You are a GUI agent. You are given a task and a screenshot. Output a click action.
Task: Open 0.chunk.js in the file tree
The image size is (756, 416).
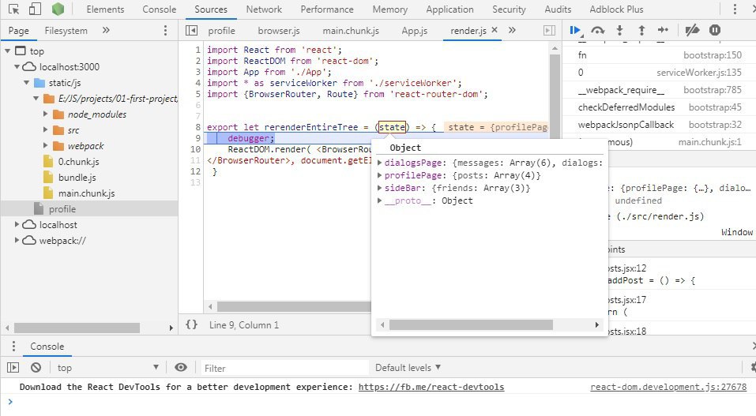coord(78,162)
